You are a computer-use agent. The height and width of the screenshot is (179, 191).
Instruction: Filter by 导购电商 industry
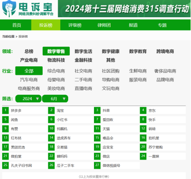point(111,80)
